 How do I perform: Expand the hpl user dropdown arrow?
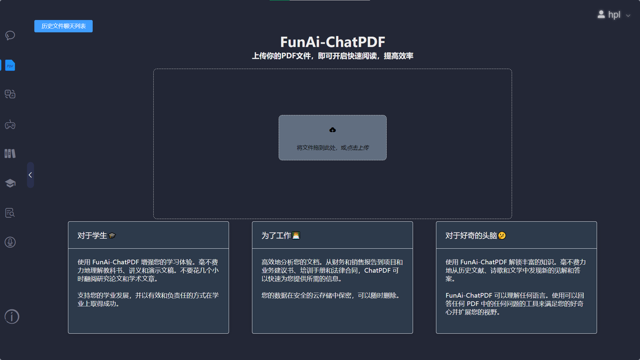[x=628, y=15]
